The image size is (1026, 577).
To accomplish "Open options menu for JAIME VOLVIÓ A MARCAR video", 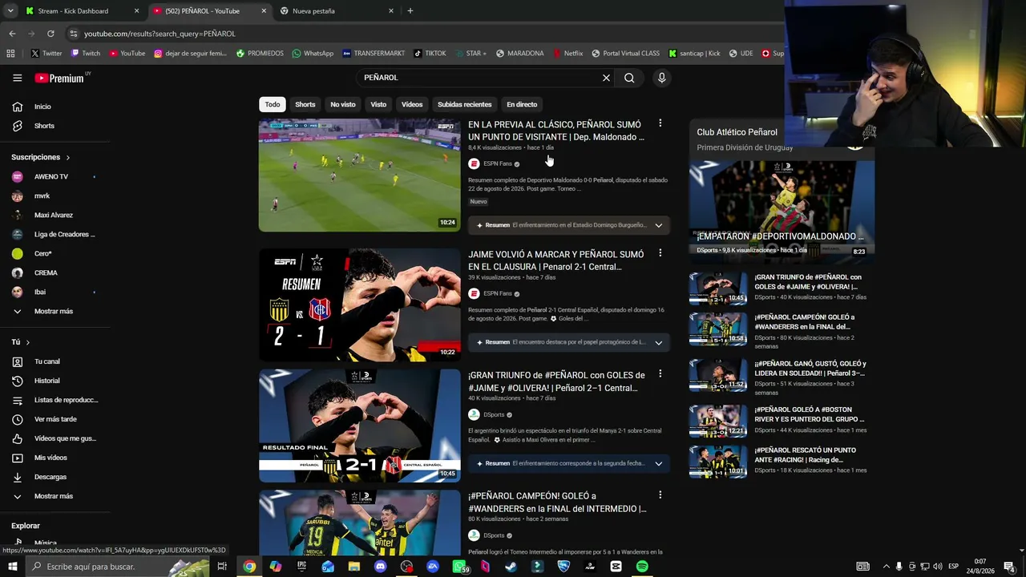I will point(660,253).
